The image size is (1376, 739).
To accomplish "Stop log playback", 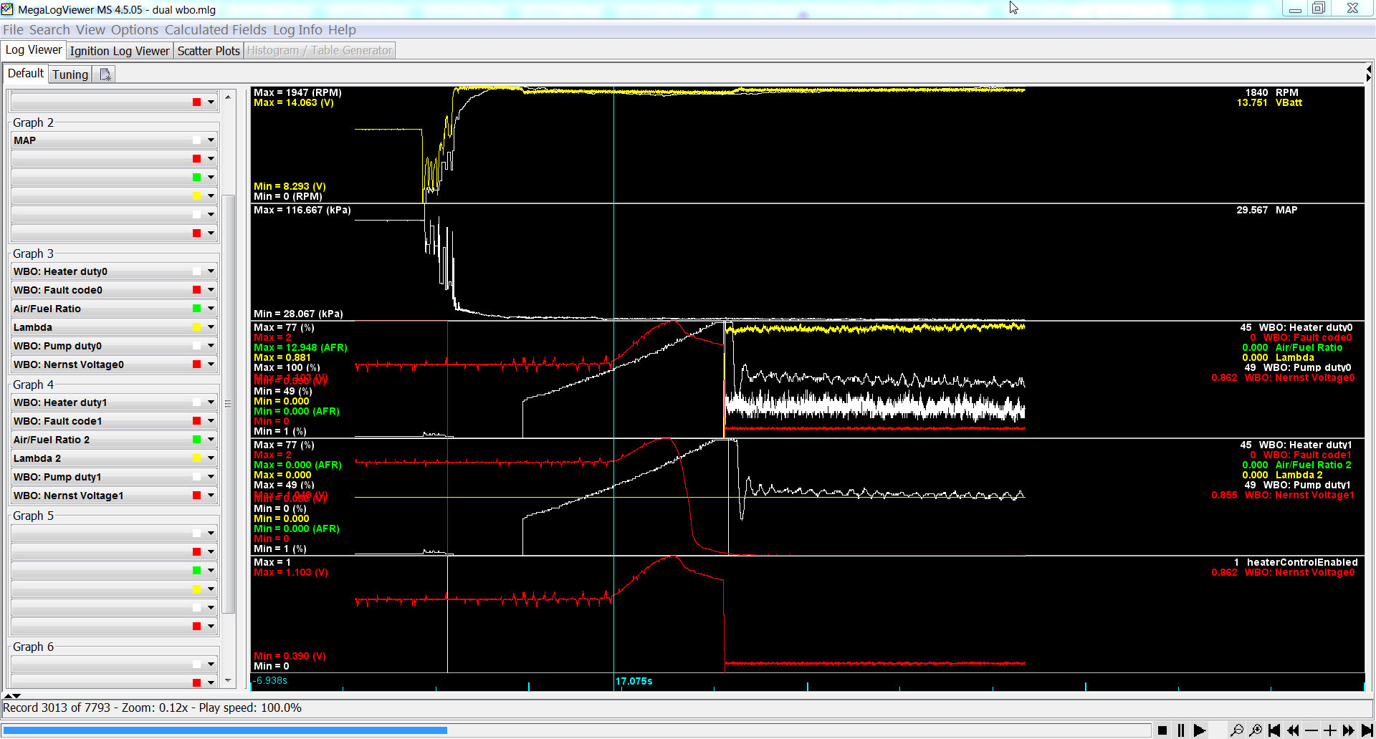I will 1162,730.
